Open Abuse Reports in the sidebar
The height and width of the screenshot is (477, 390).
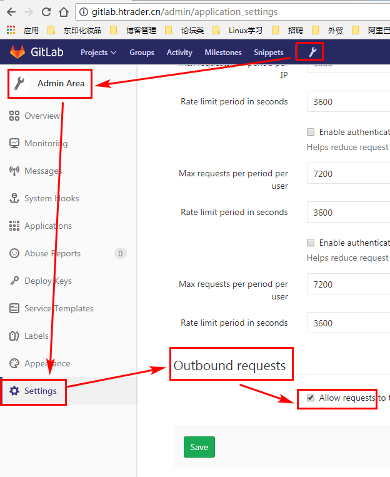pyautogui.click(x=52, y=253)
